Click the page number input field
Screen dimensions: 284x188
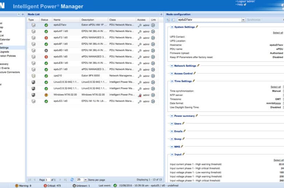(48, 180)
